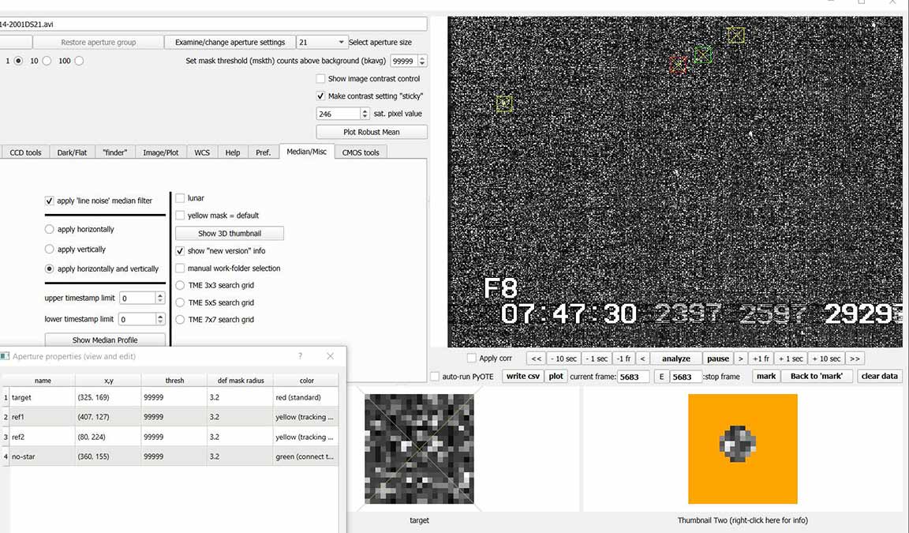This screenshot has width=909, height=533.
Task: Step back one frame with < button
Action: click(x=642, y=358)
